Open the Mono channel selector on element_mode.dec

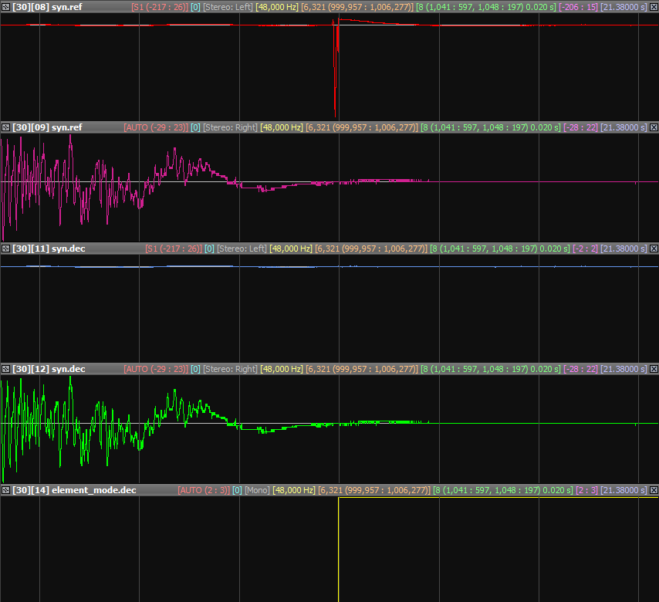click(257, 490)
